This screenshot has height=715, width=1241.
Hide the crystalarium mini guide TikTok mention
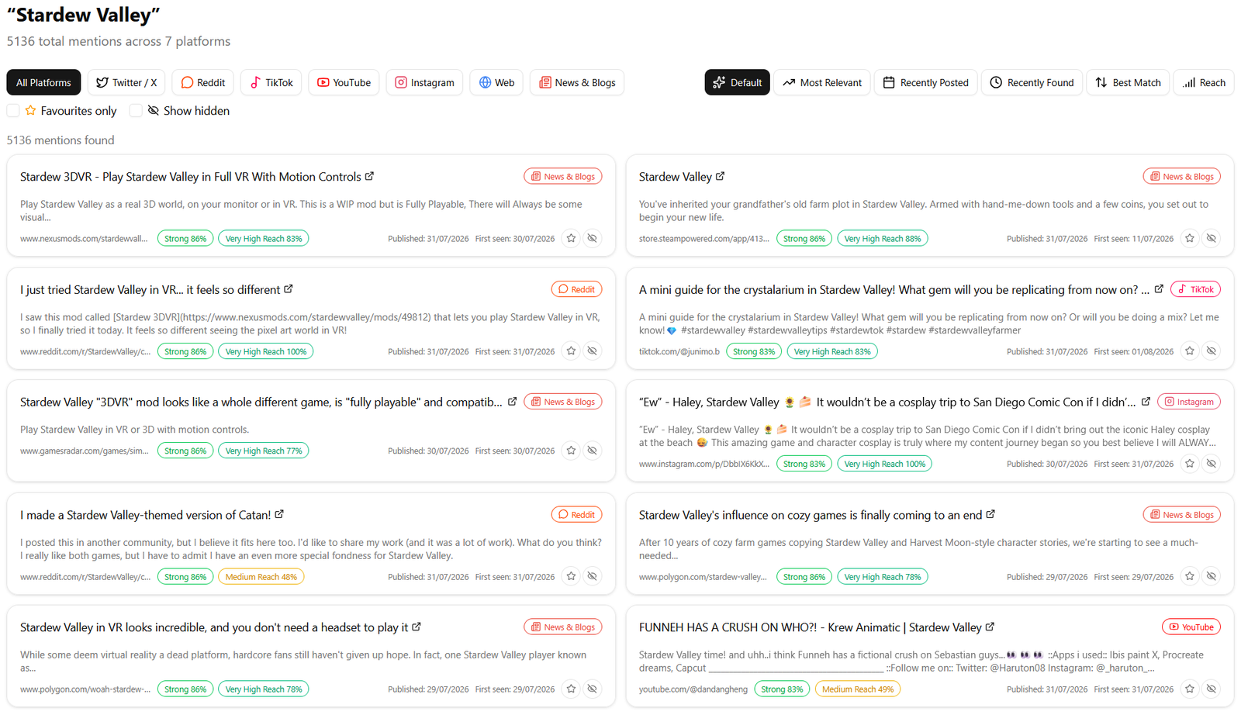point(1212,351)
